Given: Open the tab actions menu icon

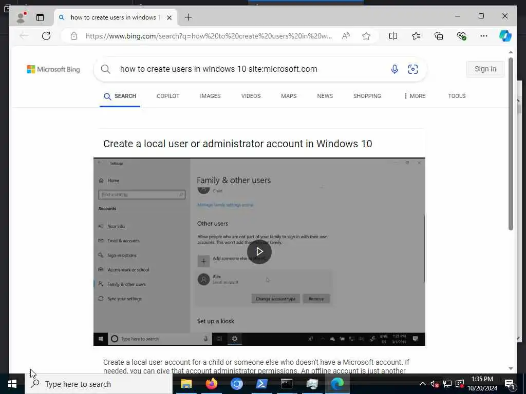Looking at the screenshot, I should 40,17.
